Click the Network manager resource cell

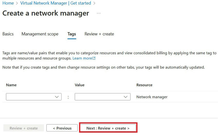click(x=152, y=97)
